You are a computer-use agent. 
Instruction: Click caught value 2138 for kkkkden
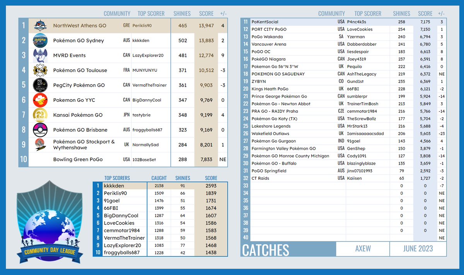click(159, 186)
